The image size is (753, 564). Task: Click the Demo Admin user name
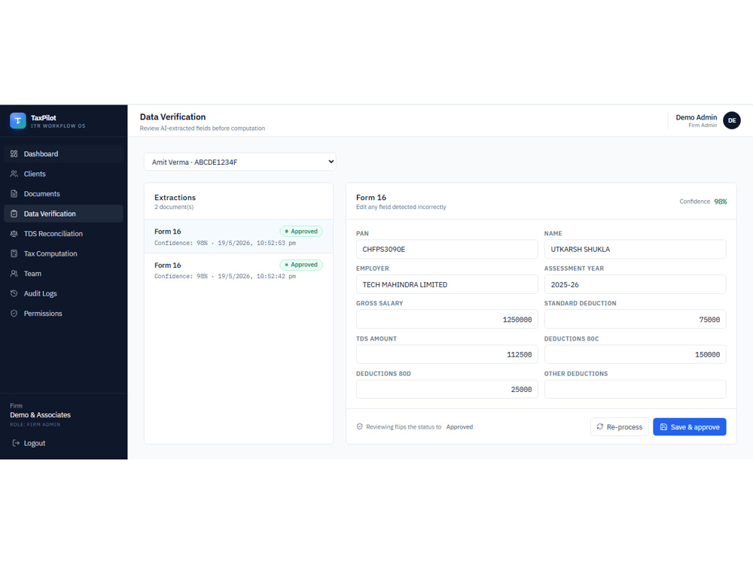(x=696, y=117)
